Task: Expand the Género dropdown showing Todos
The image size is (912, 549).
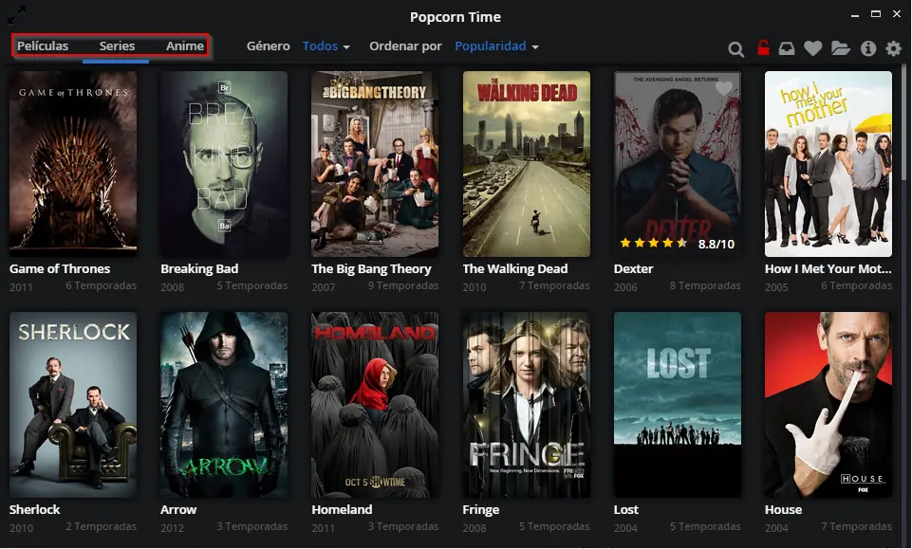Action: point(326,46)
